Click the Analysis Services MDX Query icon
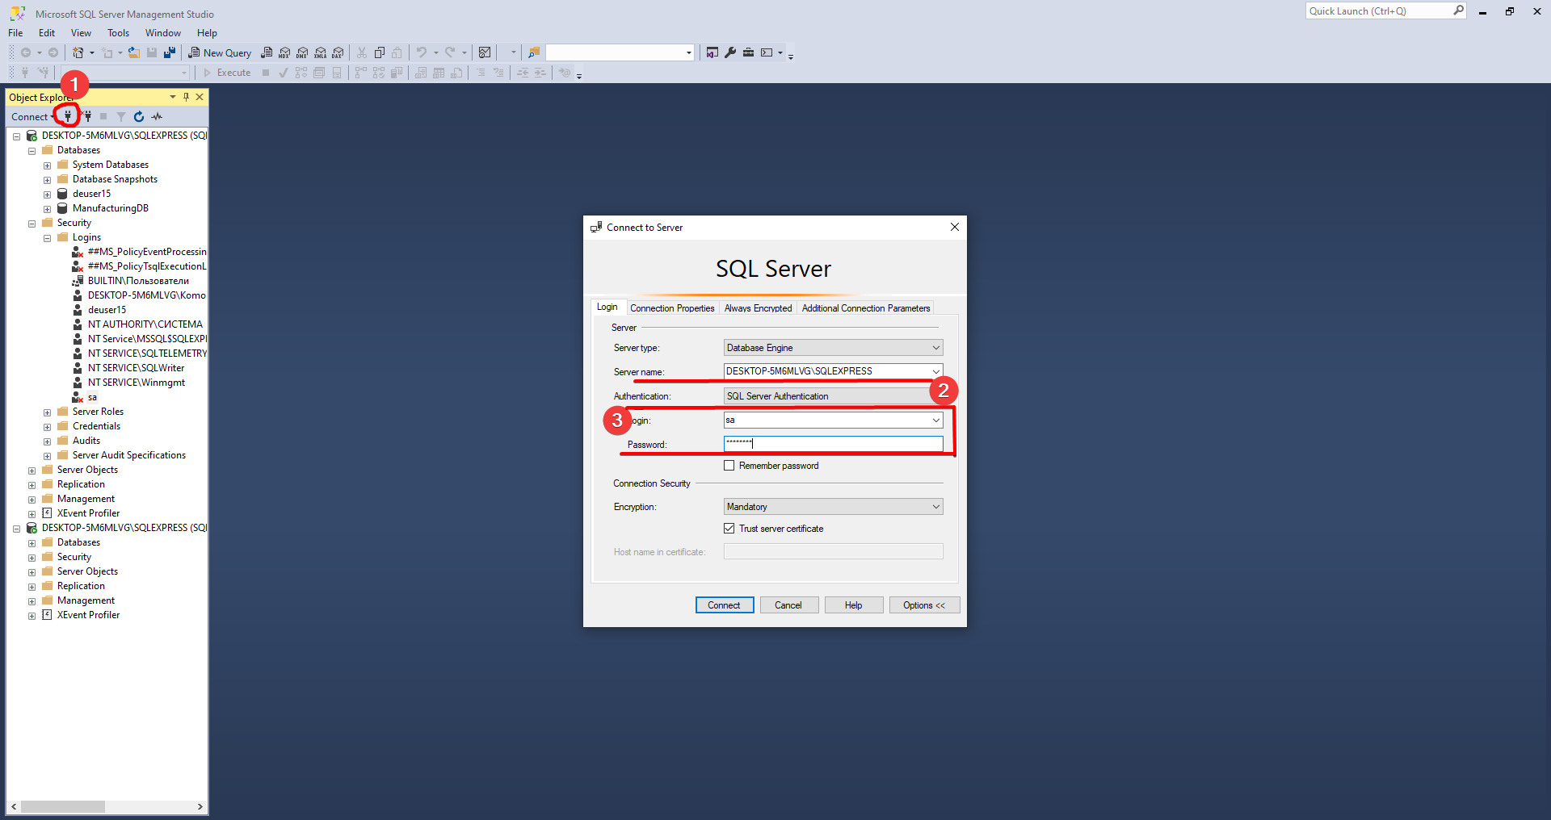This screenshot has height=820, width=1551. click(284, 53)
